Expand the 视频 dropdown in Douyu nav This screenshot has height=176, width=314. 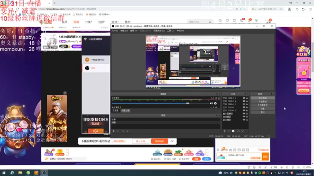[x=102, y=22]
